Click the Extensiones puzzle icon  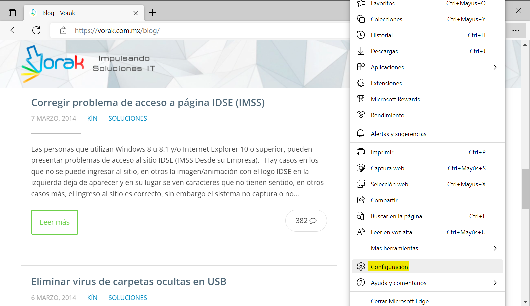pyautogui.click(x=361, y=83)
